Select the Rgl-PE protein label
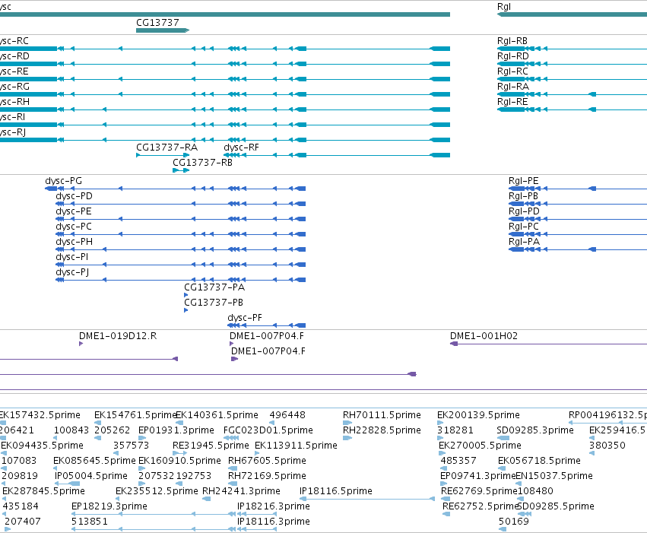The width and height of the screenshot is (647, 533). tap(523, 181)
